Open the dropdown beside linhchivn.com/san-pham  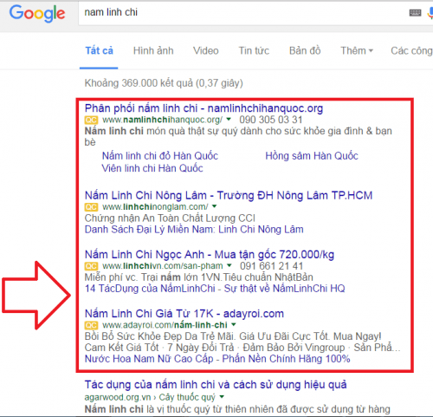point(229,265)
